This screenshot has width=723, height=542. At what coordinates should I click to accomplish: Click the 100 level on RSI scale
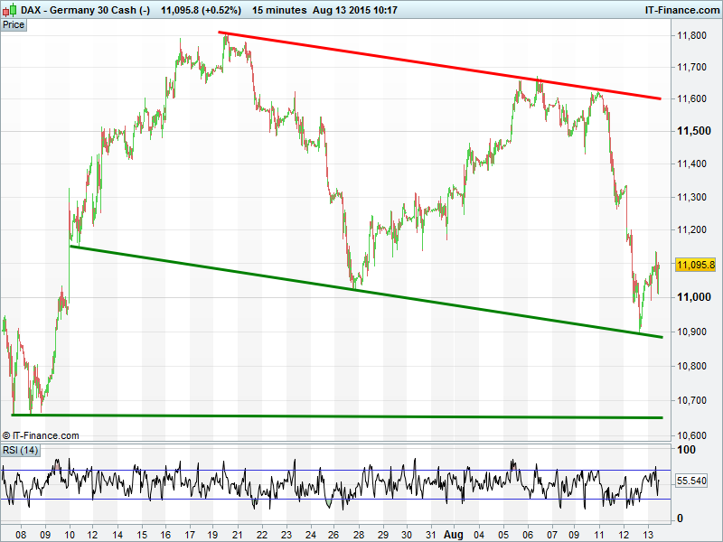687,450
